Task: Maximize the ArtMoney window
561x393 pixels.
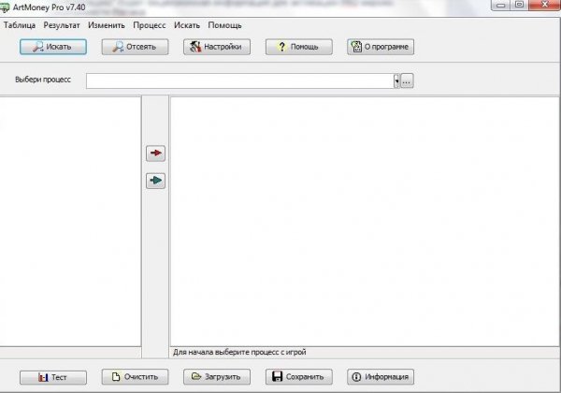Action: tap(519, 5)
